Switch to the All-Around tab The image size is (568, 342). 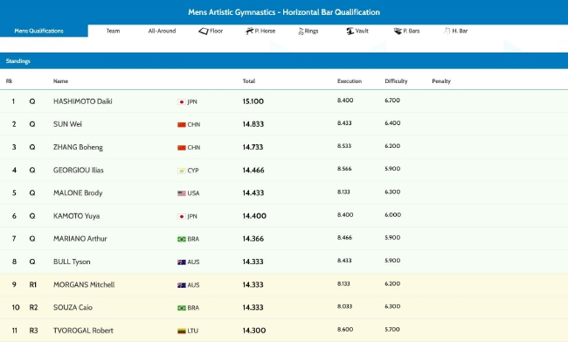click(162, 31)
